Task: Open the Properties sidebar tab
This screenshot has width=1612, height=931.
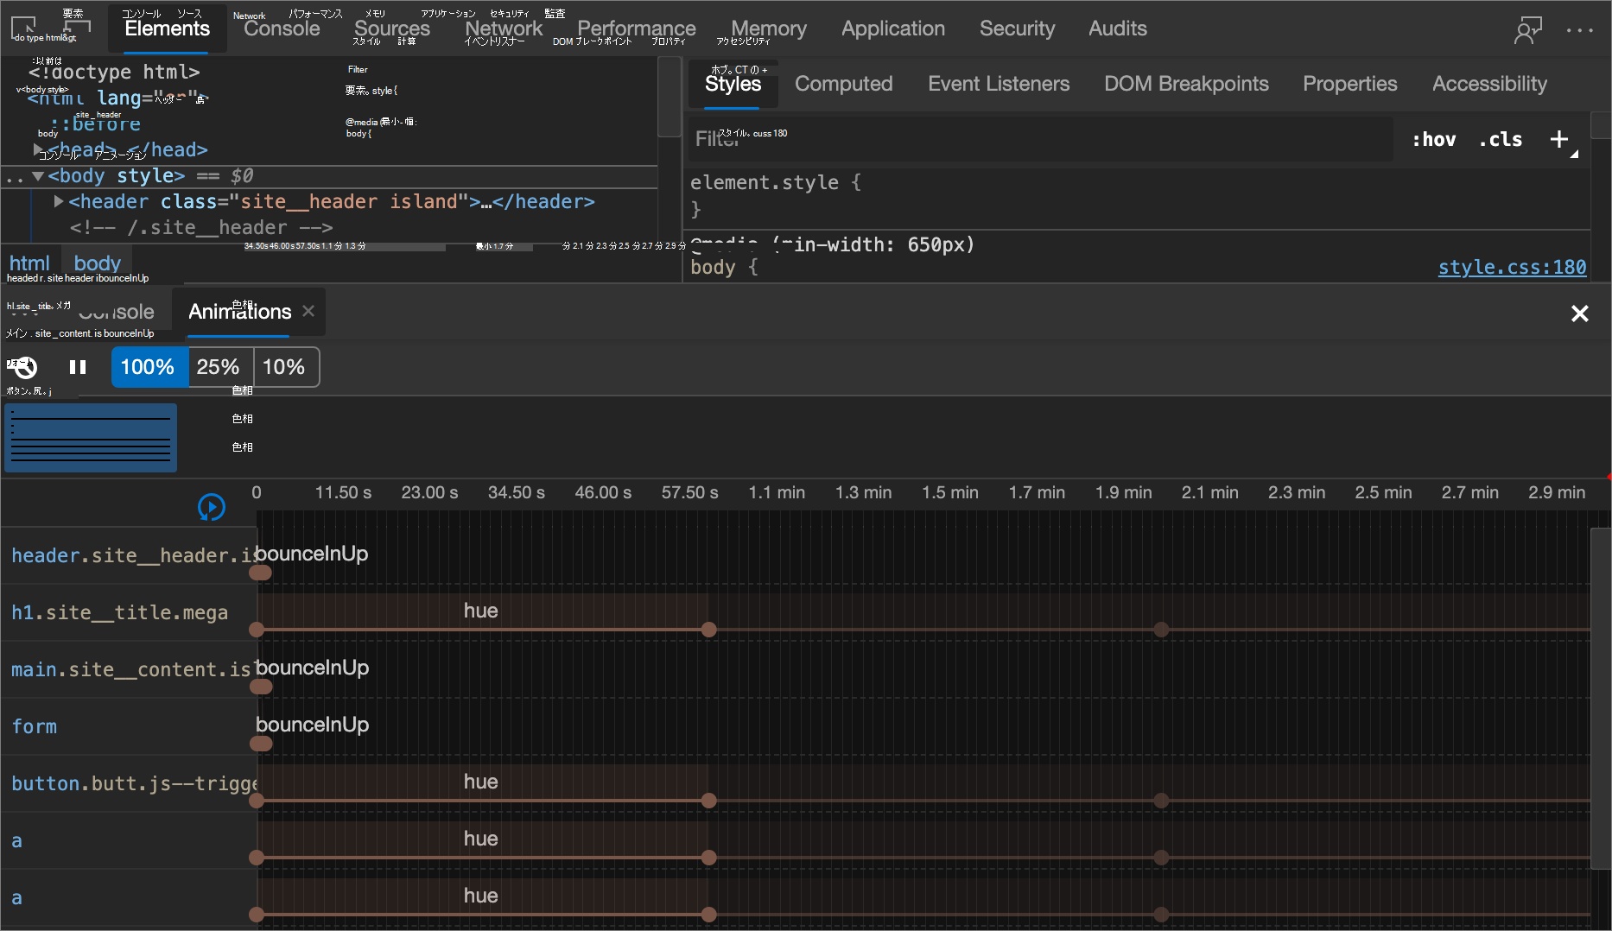Action: point(1349,84)
